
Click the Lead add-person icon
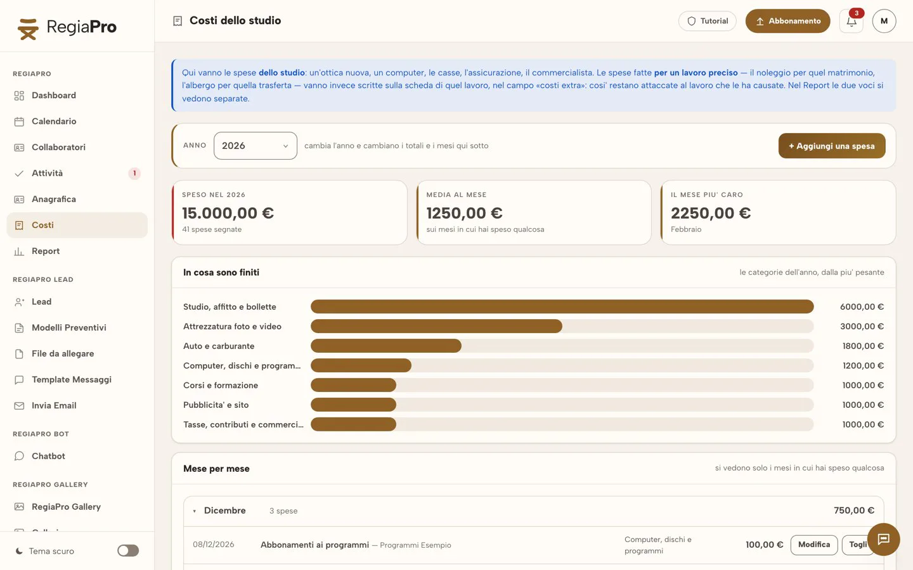click(x=19, y=302)
